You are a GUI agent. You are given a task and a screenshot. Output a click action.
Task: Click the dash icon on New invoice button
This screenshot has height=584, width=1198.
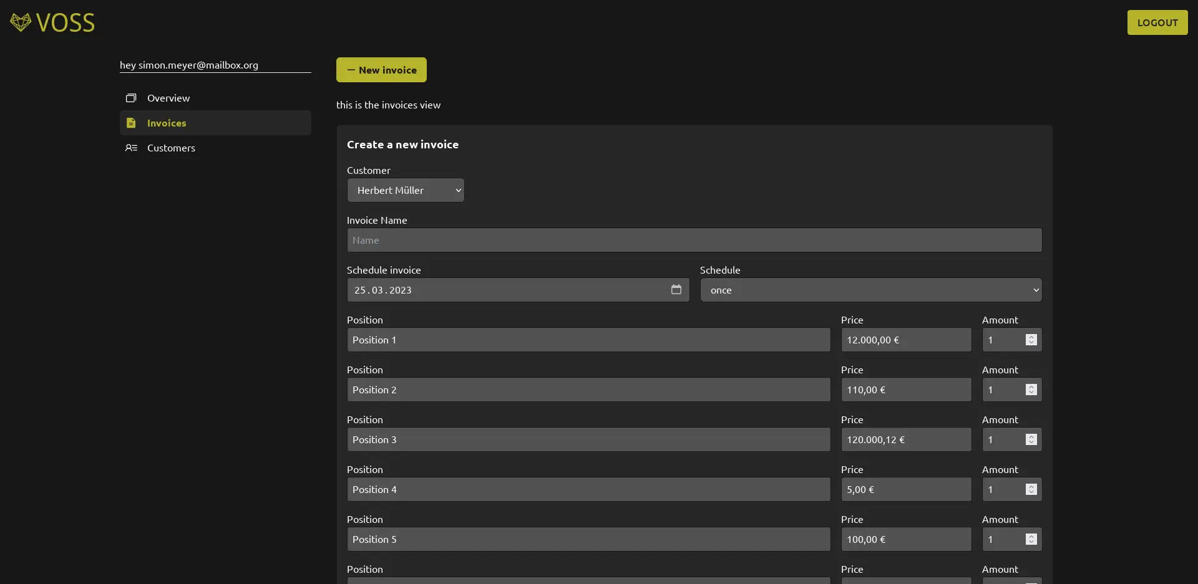[351, 70]
